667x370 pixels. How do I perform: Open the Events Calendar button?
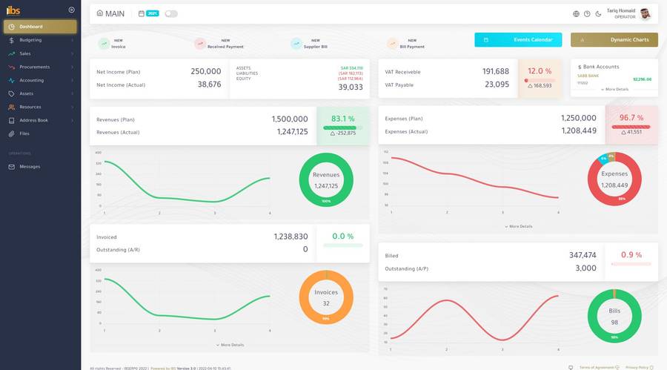point(518,39)
